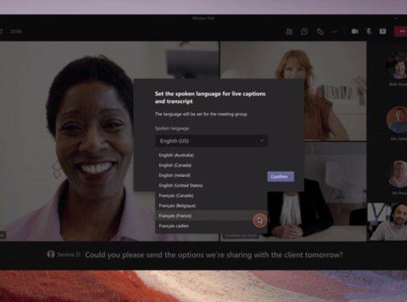Click the chevron in Spoken language box

pyautogui.click(x=262, y=141)
